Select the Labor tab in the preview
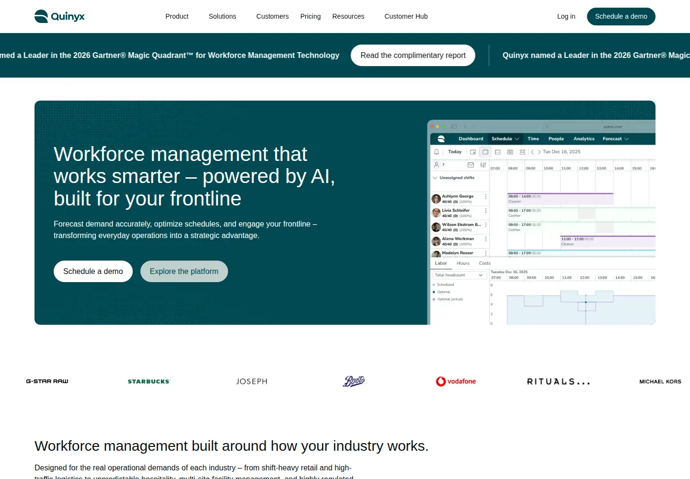This screenshot has width=690, height=479. click(441, 263)
